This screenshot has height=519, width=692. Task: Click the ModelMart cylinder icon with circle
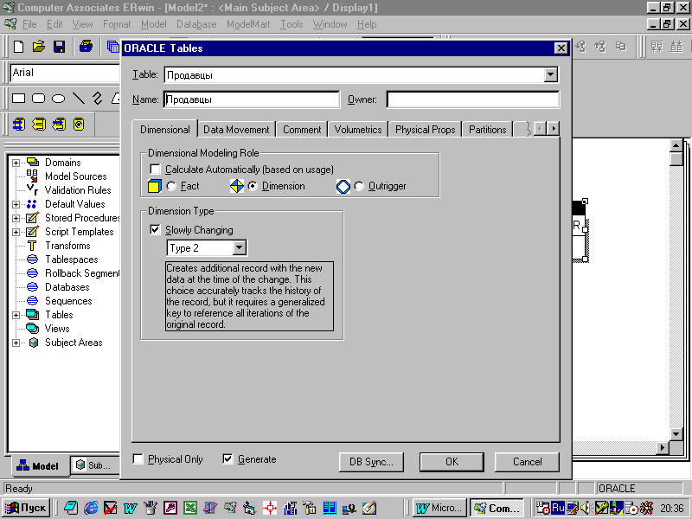point(79,125)
